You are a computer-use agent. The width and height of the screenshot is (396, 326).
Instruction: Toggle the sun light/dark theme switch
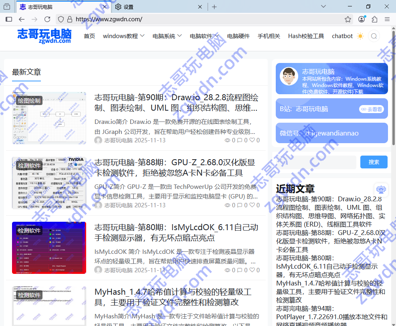point(360,36)
